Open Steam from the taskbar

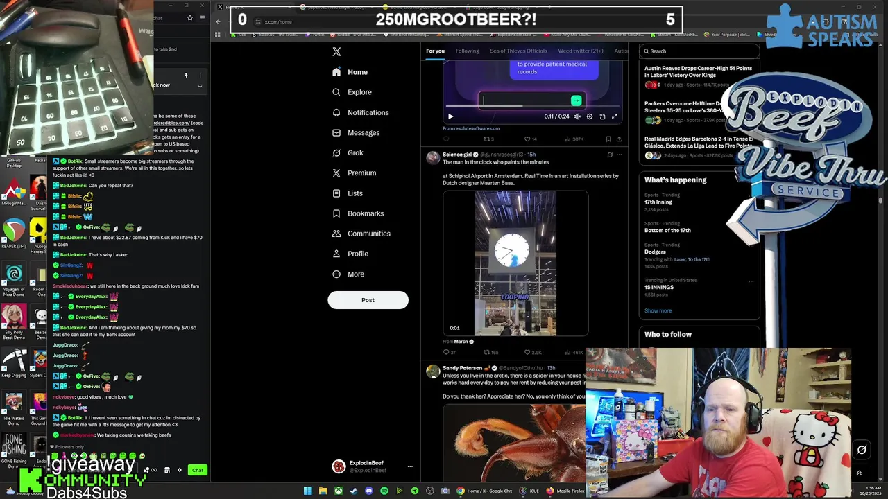pos(353,491)
